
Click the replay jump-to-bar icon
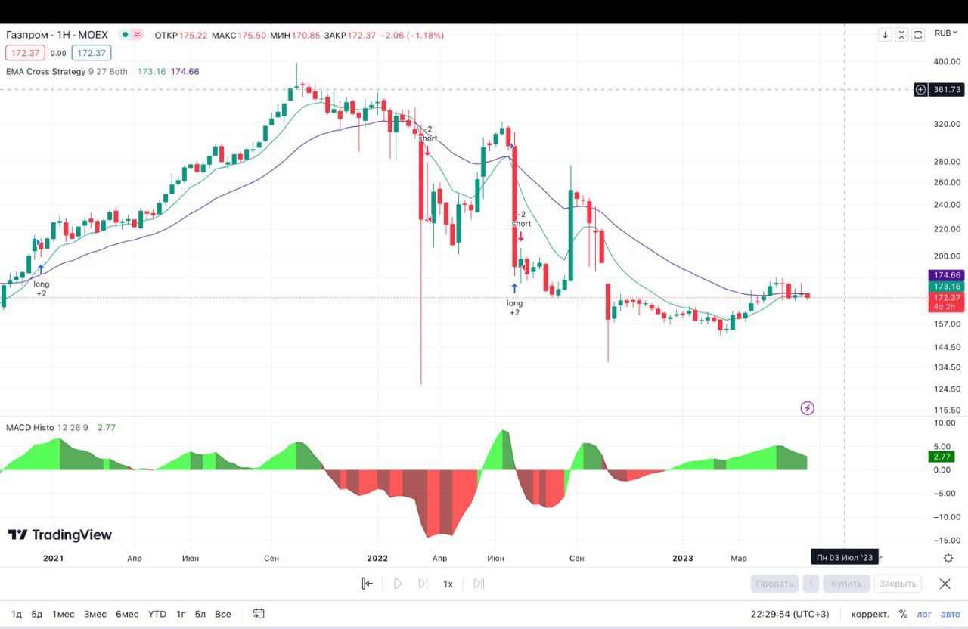point(367,583)
